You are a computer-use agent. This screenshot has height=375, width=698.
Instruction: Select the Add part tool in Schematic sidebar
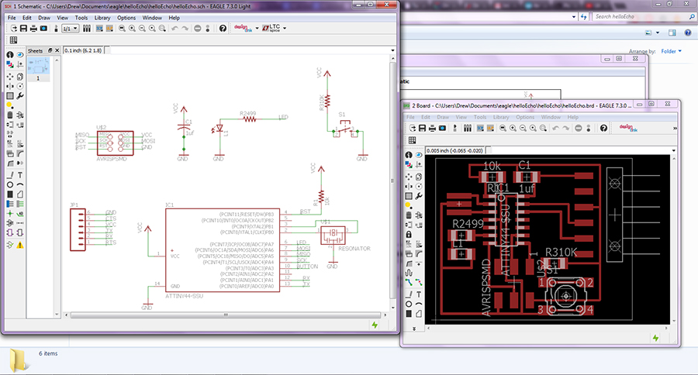[x=20, y=115]
